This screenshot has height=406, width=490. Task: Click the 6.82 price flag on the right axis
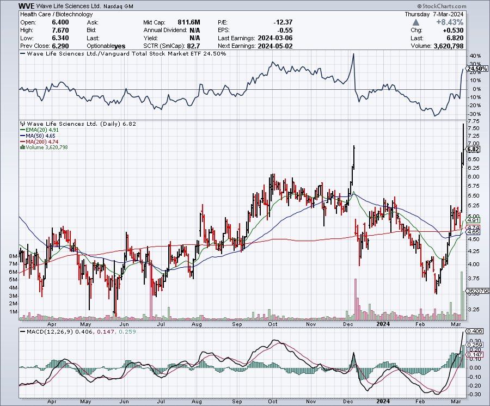click(473, 149)
